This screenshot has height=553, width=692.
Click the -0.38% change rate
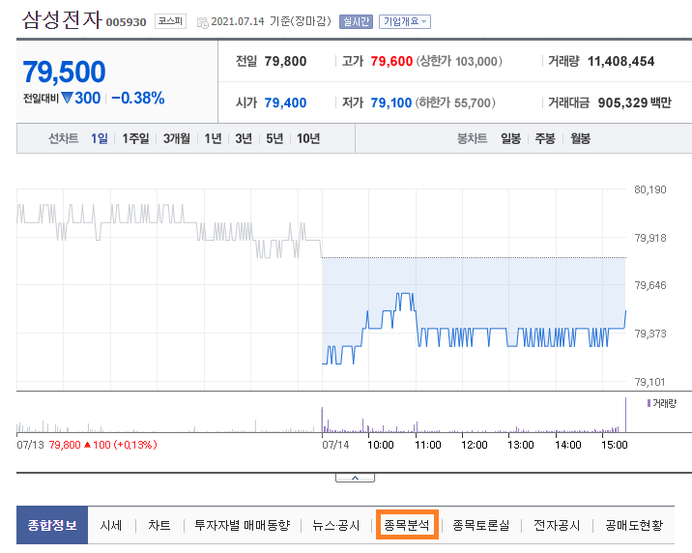pyautogui.click(x=137, y=98)
